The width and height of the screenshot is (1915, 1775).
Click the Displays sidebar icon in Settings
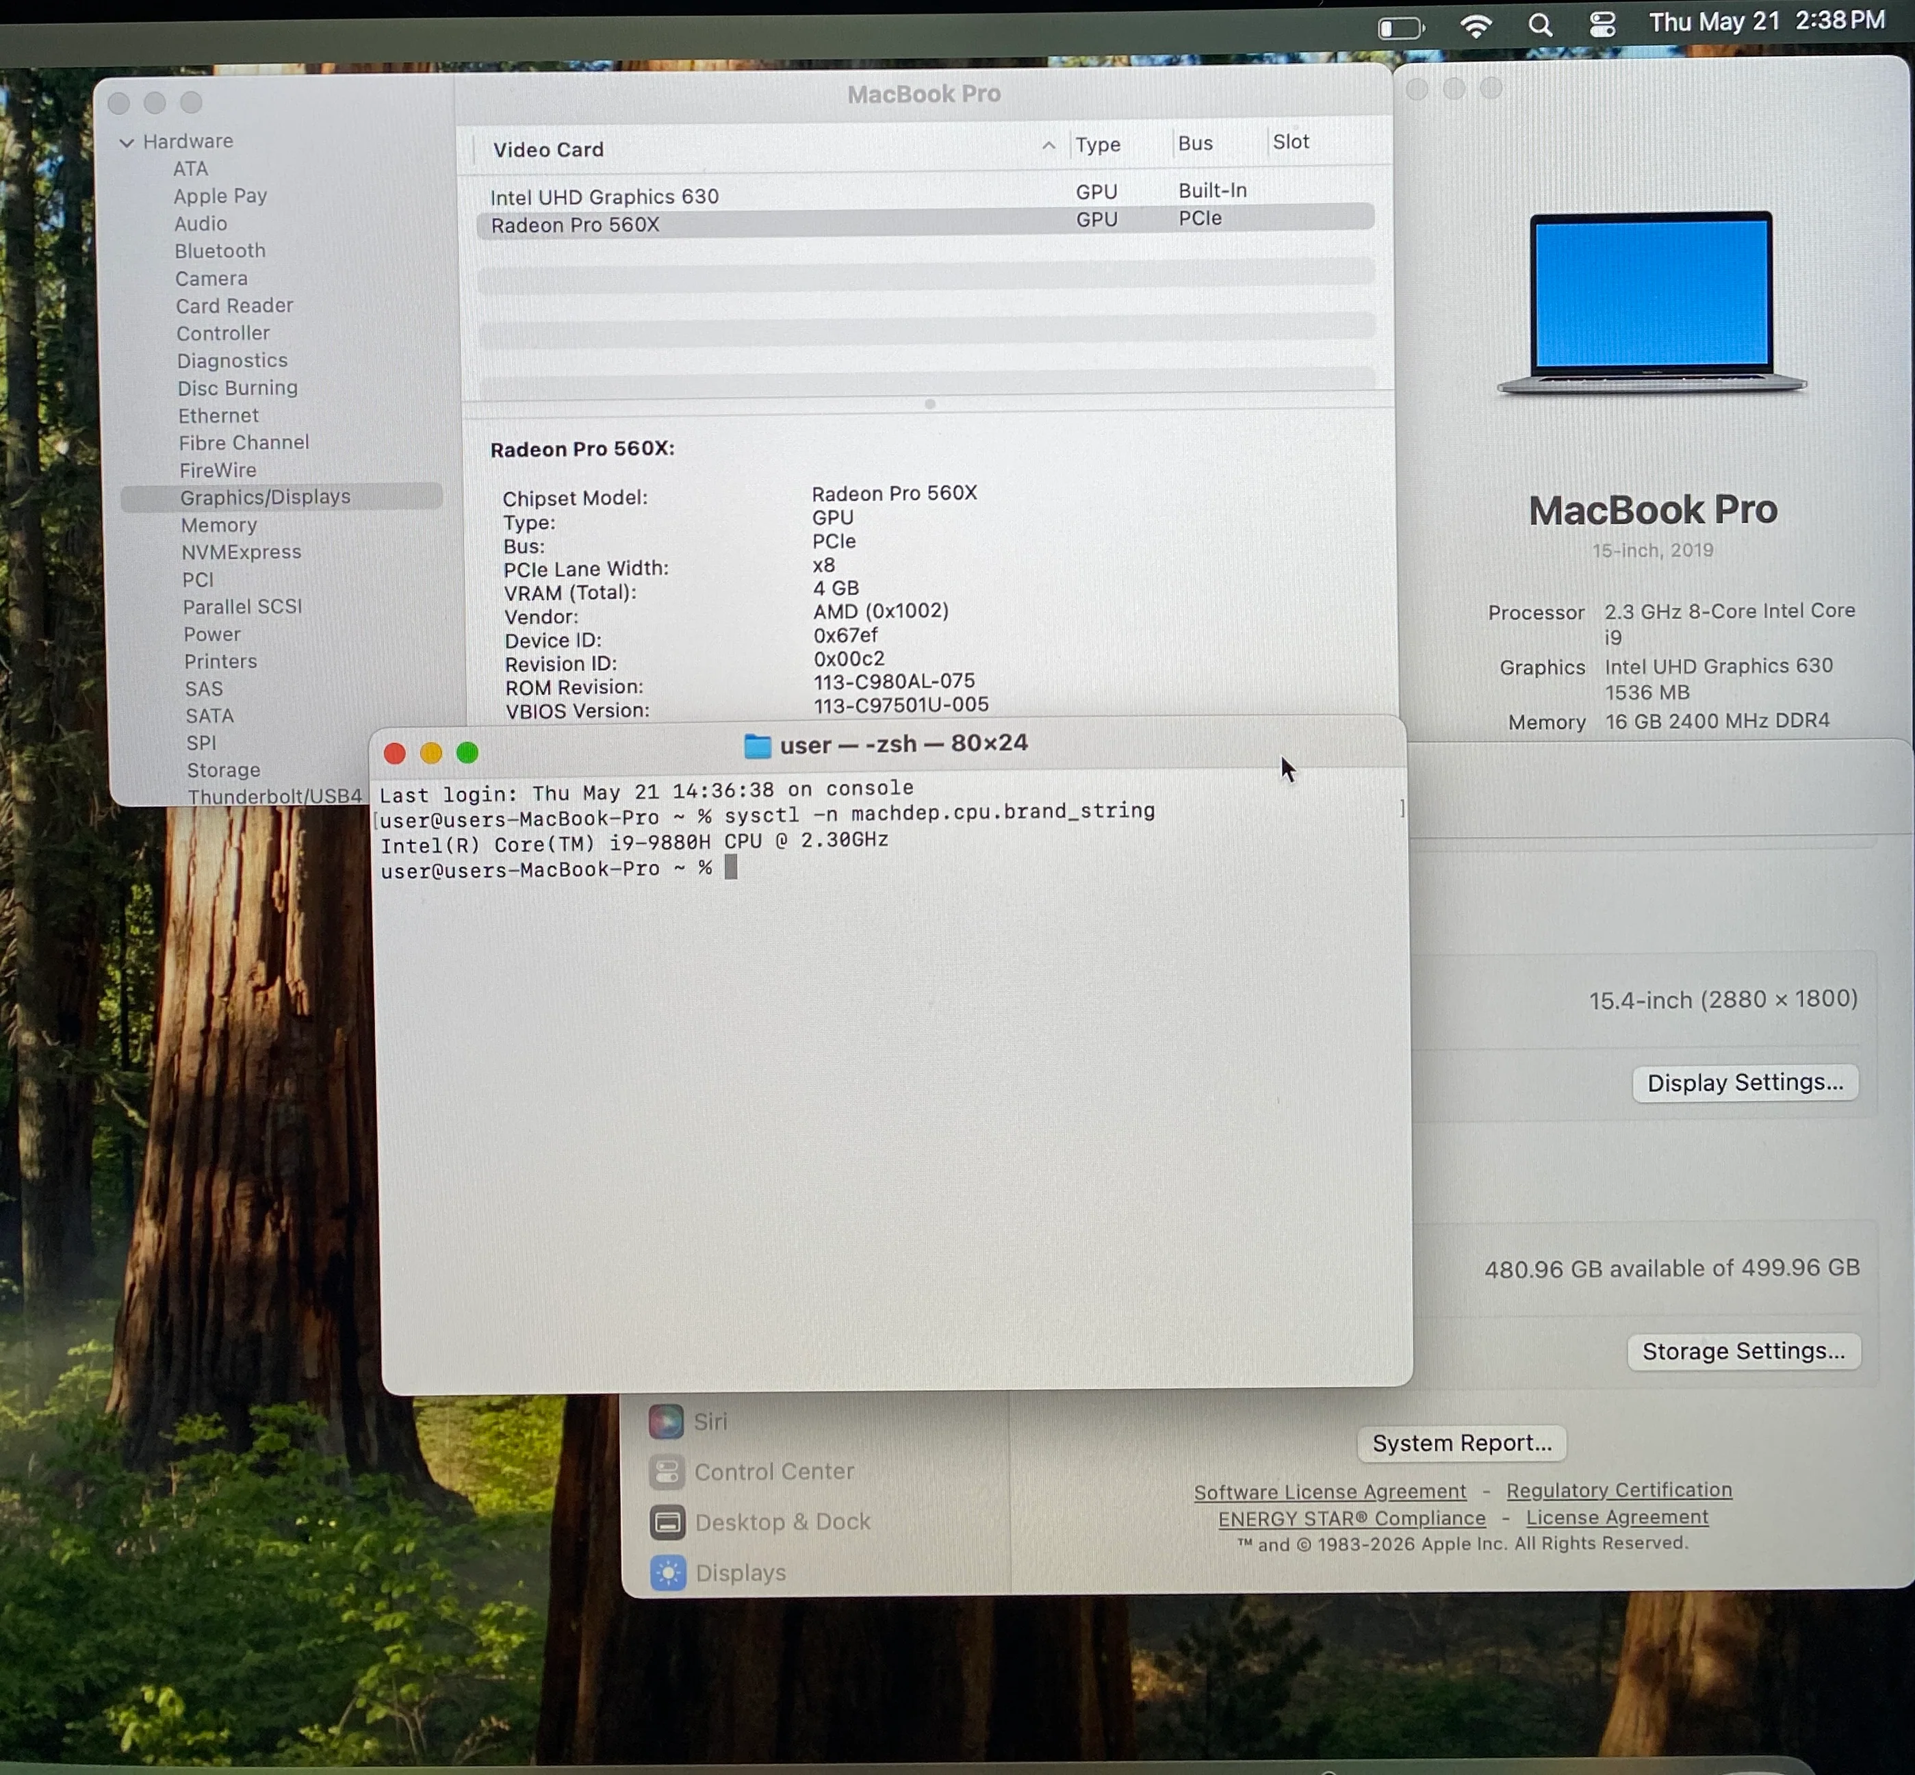669,1573
